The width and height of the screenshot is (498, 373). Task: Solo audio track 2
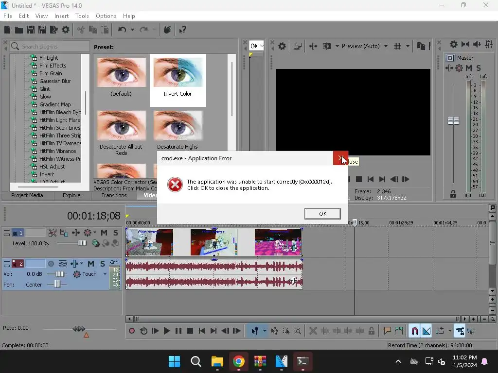point(102,264)
